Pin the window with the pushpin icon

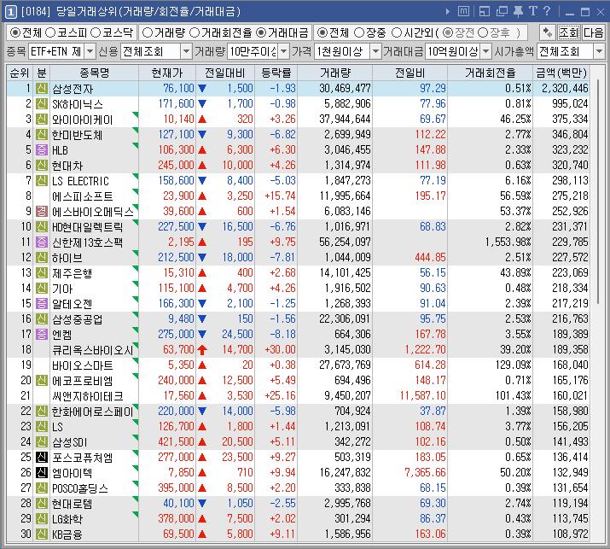518,12
